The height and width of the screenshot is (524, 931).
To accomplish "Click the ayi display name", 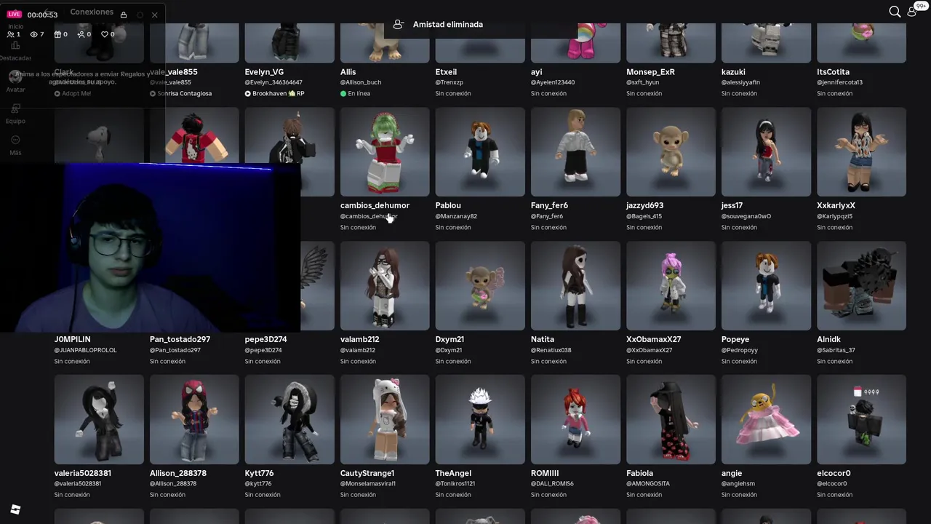I will [x=536, y=72].
